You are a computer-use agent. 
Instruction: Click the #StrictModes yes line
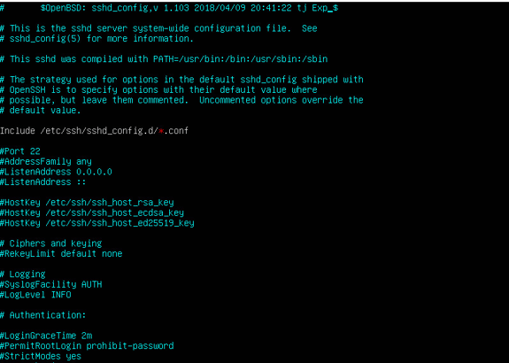tap(41, 356)
